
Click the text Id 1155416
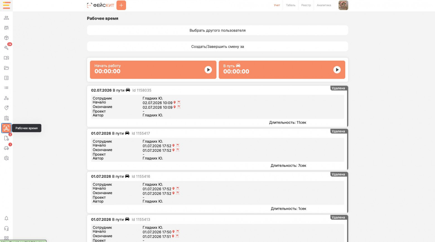[141, 177]
